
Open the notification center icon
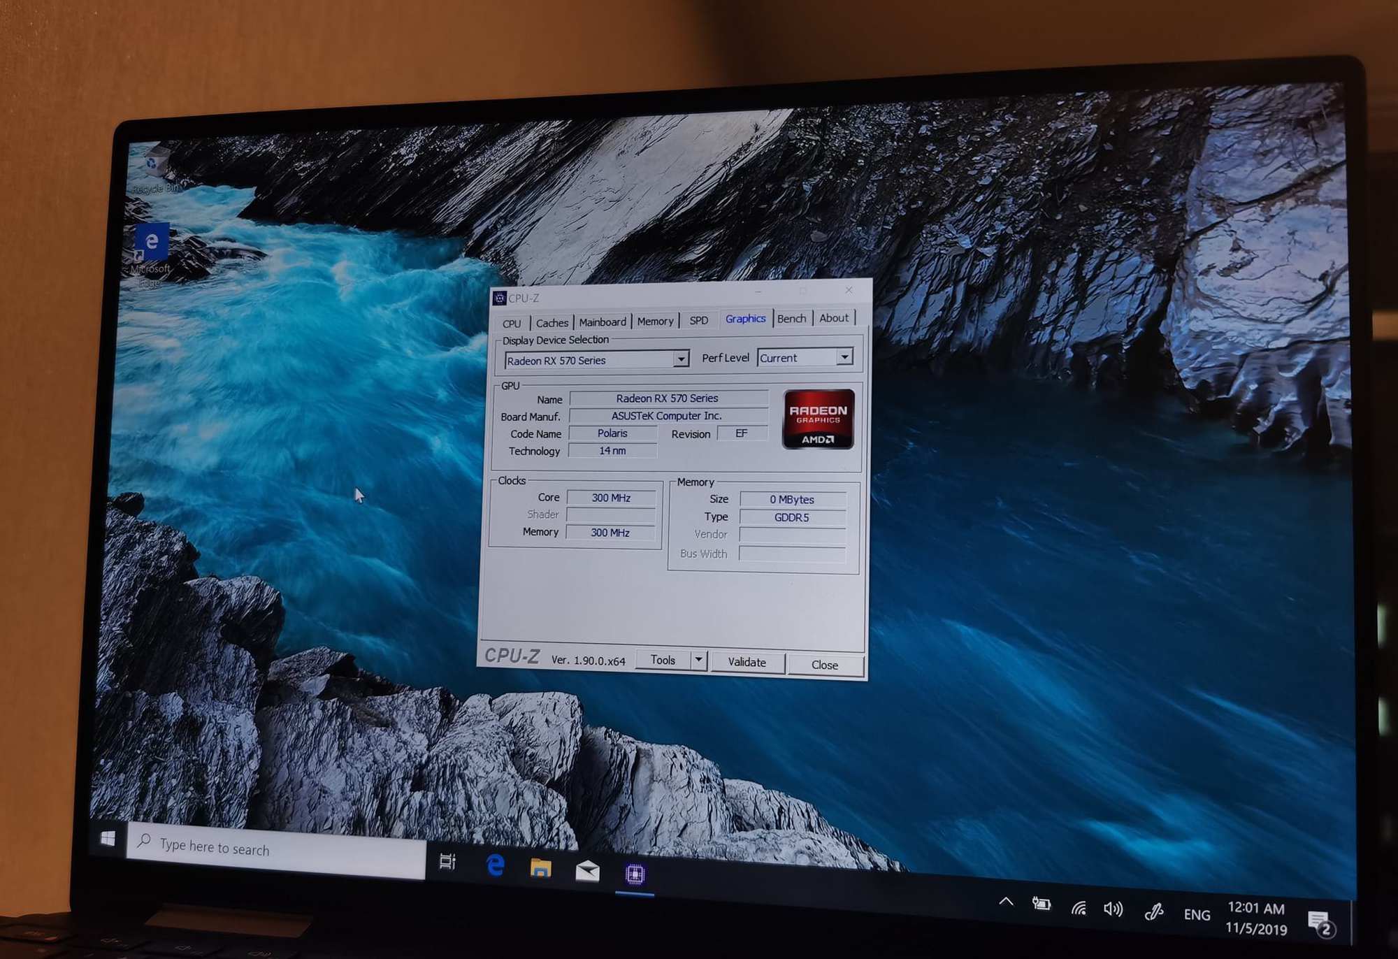pos(1320,924)
